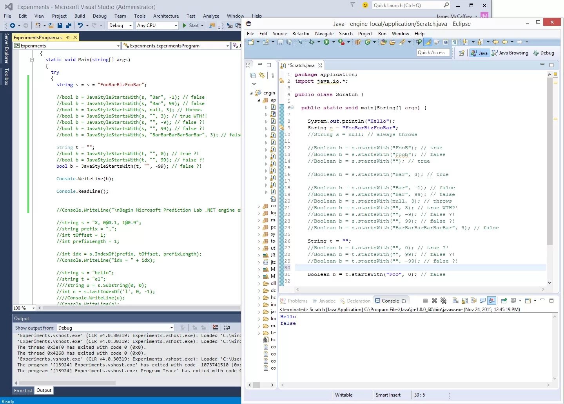This screenshot has width=564, height=404.
Task: Toggle Eclipse Block Selection mode icon
Action: click(x=446, y=42)
